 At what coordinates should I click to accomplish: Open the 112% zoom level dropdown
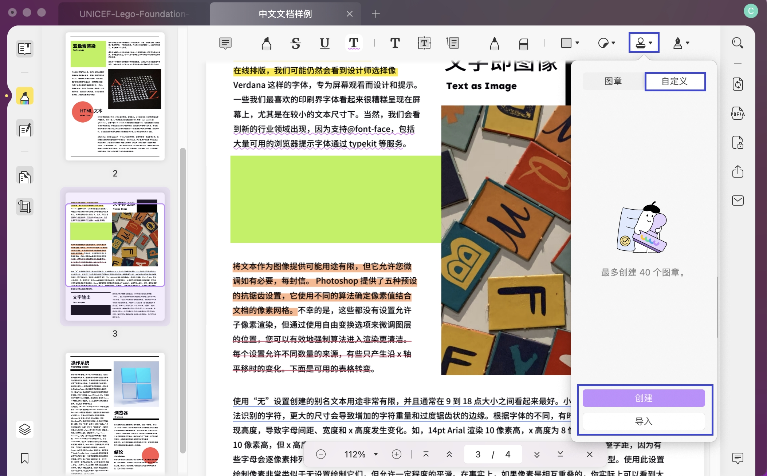click(x=376, y=454)
